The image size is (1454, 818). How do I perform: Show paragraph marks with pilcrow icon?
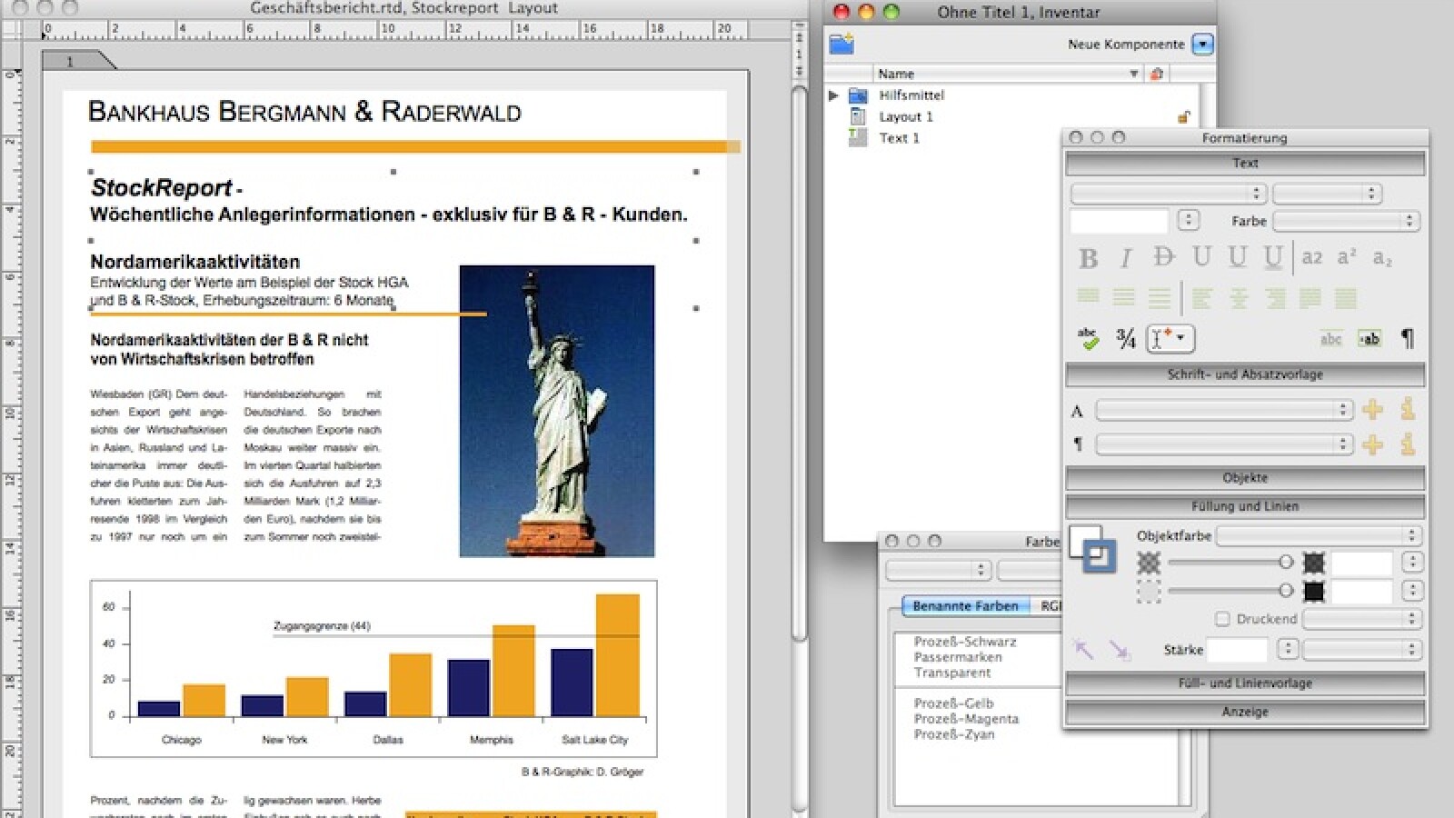click(x=1407, y=339)
